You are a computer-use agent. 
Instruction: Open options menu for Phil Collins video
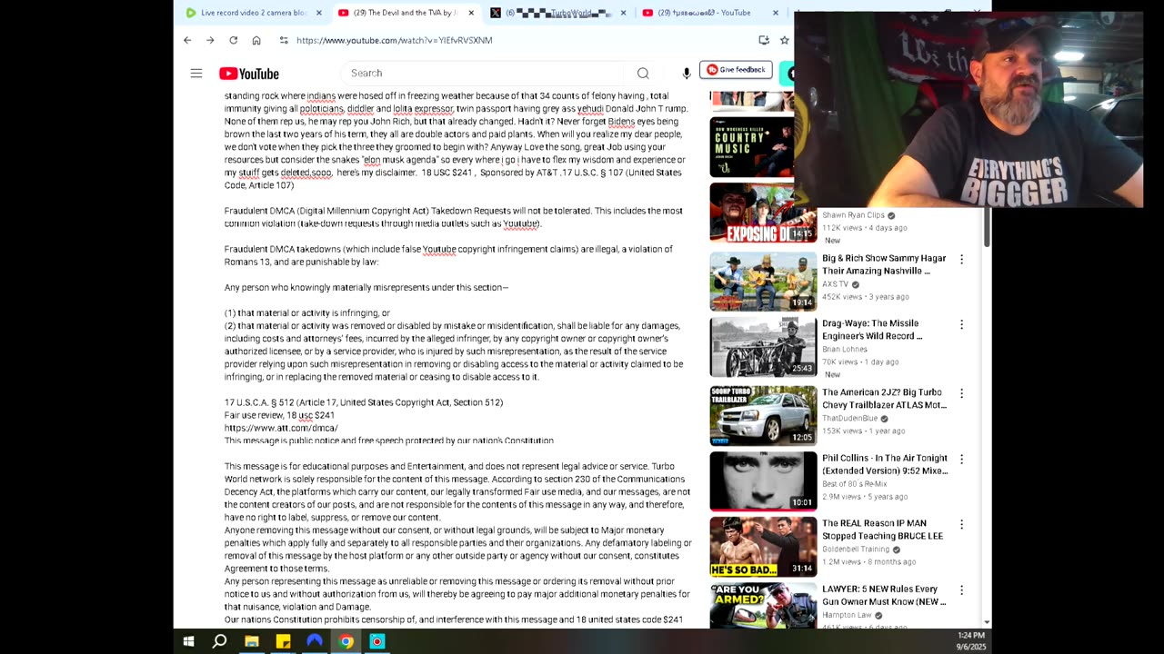[x=961, y=459]
